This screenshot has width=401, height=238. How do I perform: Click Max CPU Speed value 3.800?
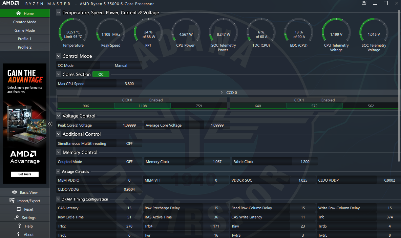[129, 84]
